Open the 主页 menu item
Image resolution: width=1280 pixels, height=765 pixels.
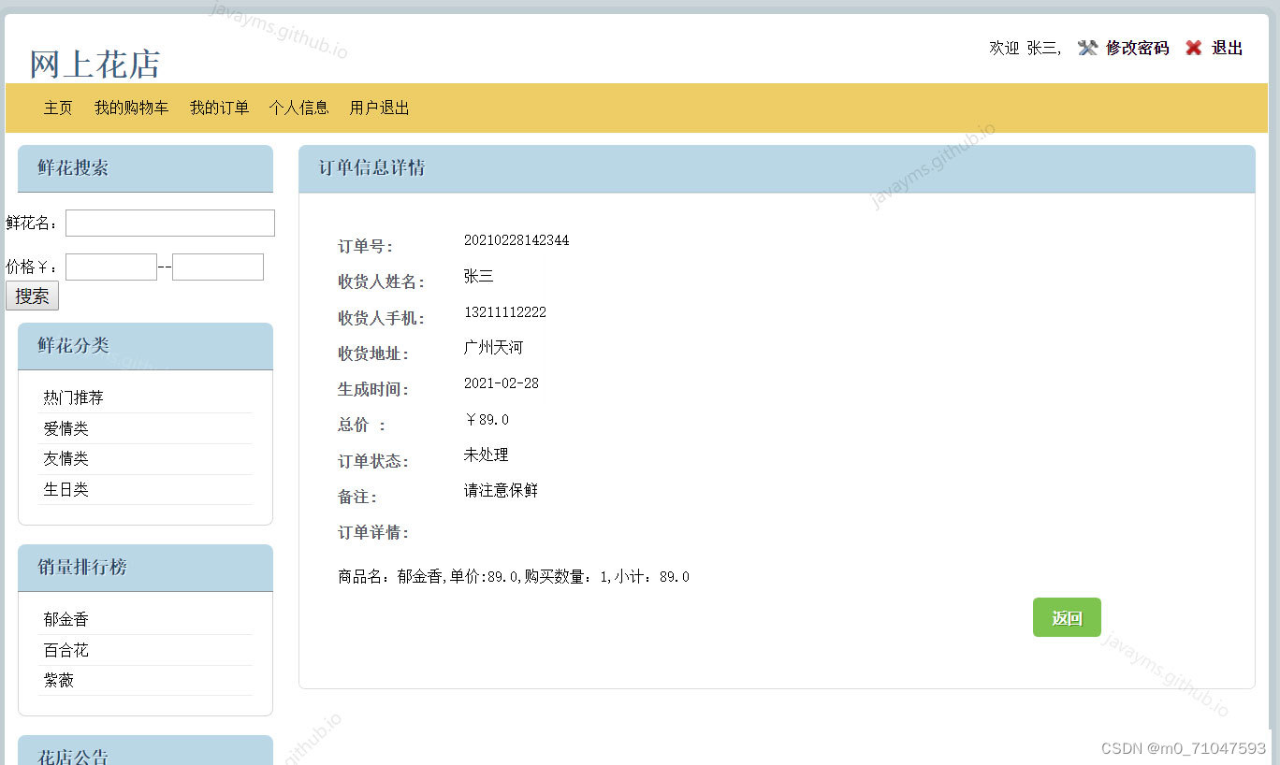(58, 108)
